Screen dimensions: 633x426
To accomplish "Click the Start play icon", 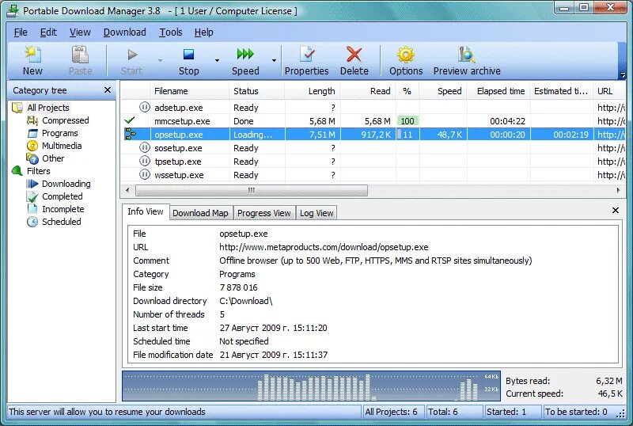I will click(132, 54).
